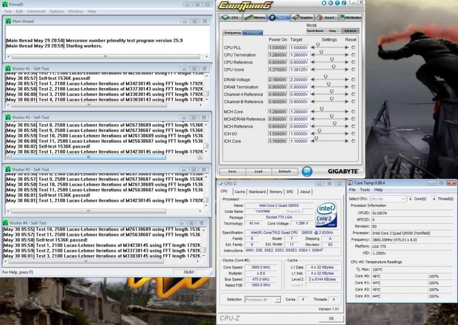The width and height of the screenshot is (458, 325).
Task: Select the ICH Core reset radio button
Action: click(x=353, y=141)
